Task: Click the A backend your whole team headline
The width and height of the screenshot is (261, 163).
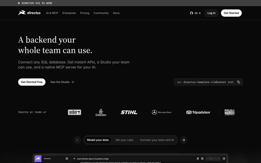Action: click(x=55, y=45)
